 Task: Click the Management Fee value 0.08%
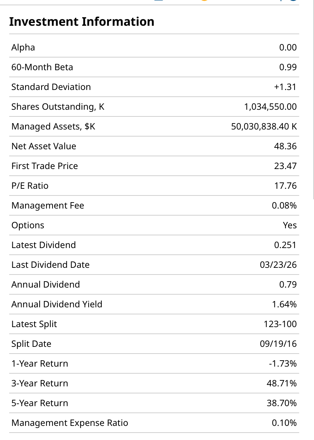click(284, 205)
